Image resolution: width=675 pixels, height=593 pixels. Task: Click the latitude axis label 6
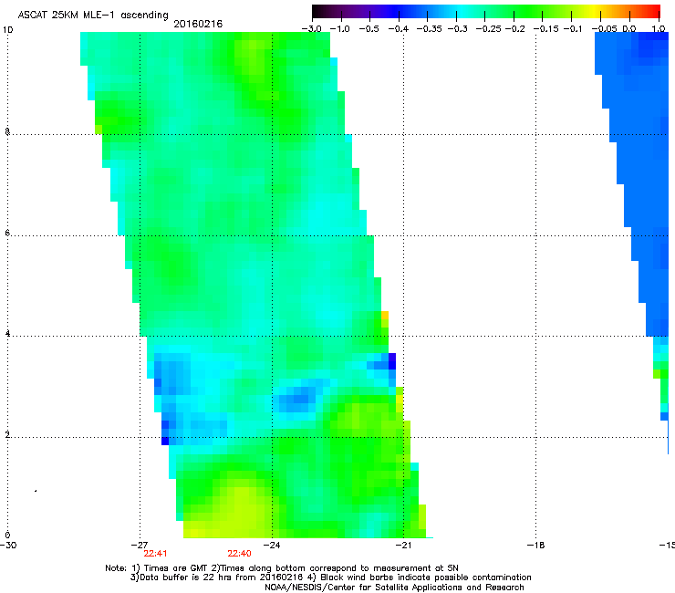[x=7, y=233]
